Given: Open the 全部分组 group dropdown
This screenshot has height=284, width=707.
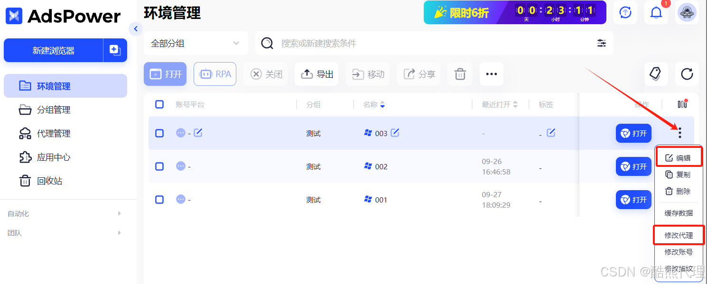Looking at the screenshot, I should pyautogui.click(x=195, y=43).
